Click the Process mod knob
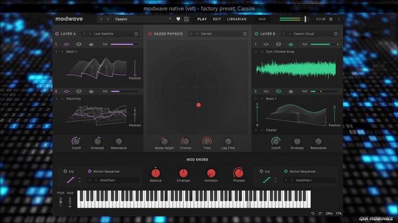398x223 pixels. click(239, 173)
